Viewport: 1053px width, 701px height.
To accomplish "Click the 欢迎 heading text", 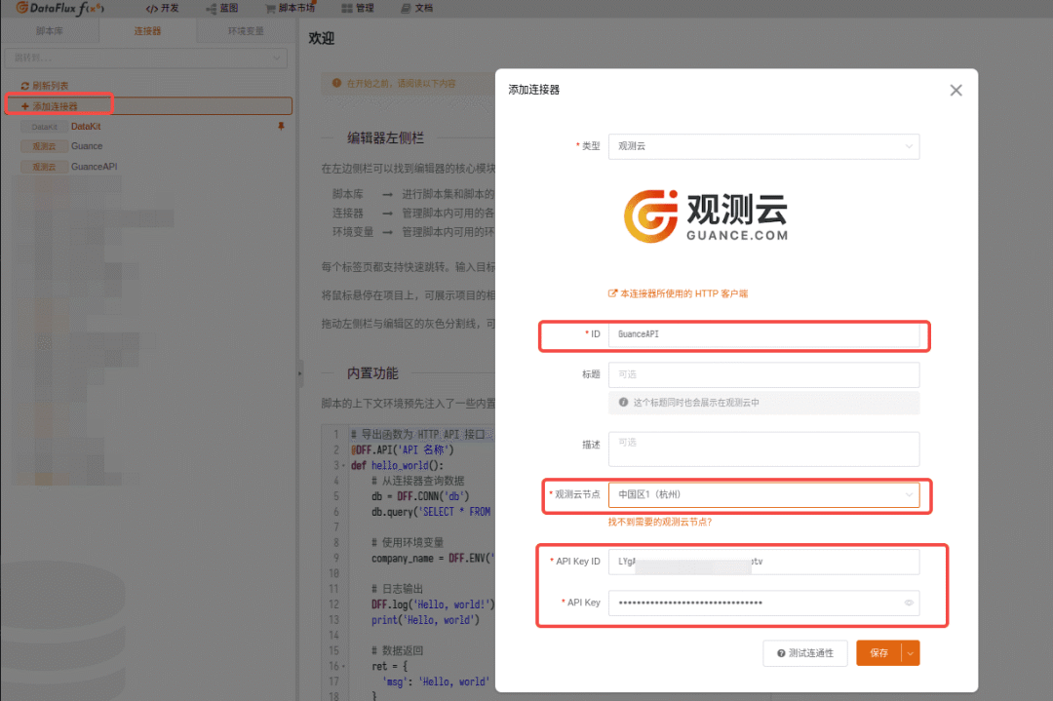I will tap(321, 39).
